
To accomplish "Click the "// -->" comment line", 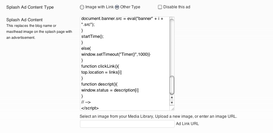I will (86, 102).
